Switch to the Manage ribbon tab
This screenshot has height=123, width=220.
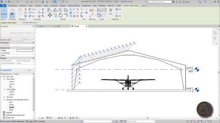pyautogui.click(x=102, y=5)
